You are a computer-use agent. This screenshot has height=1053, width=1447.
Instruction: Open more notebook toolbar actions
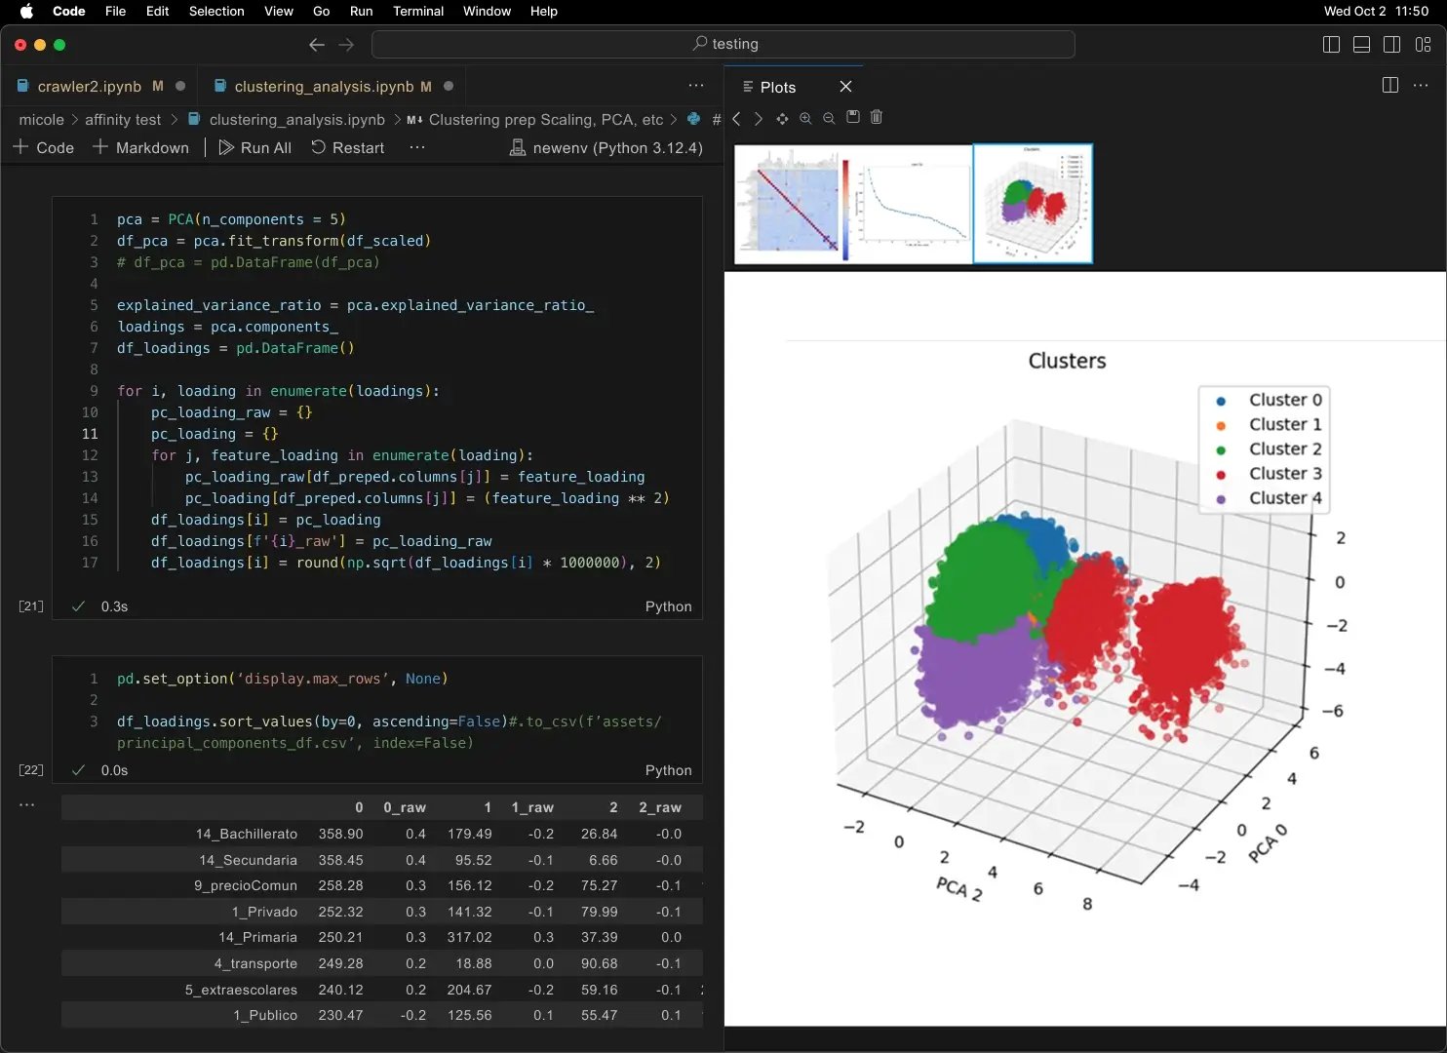click(417, 147)
